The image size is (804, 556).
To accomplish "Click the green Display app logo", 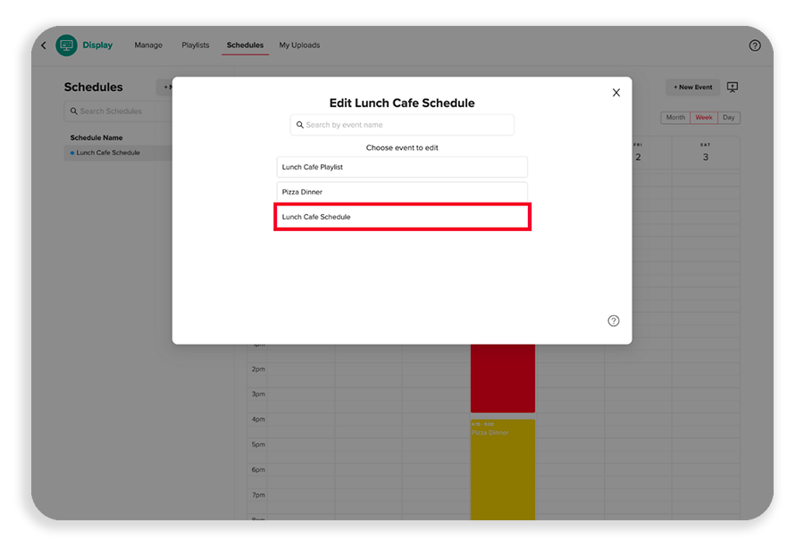I will (x=67, y=46).
